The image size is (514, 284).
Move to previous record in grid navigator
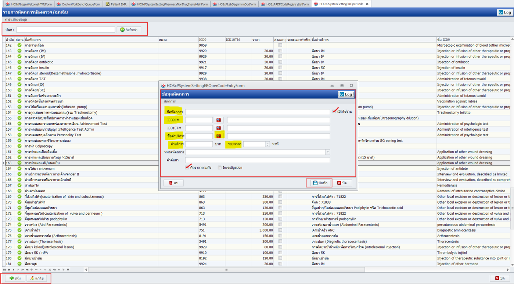pyautogui.click(x=14, y=270)
